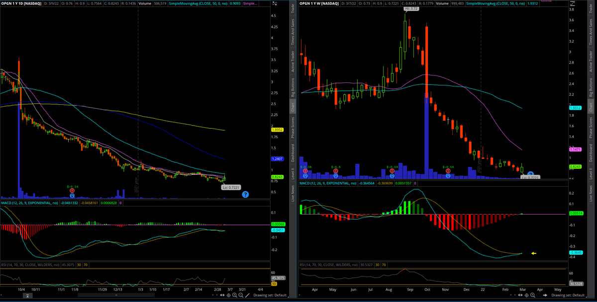Expand the collapsed toolbar chevron at bottom-left
This screenshot has width=597, height=302.
tap(27, 296)
